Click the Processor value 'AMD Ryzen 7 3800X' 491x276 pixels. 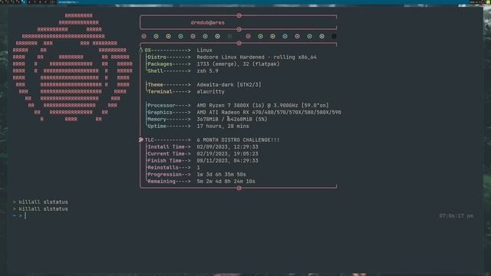click(222, 105)
